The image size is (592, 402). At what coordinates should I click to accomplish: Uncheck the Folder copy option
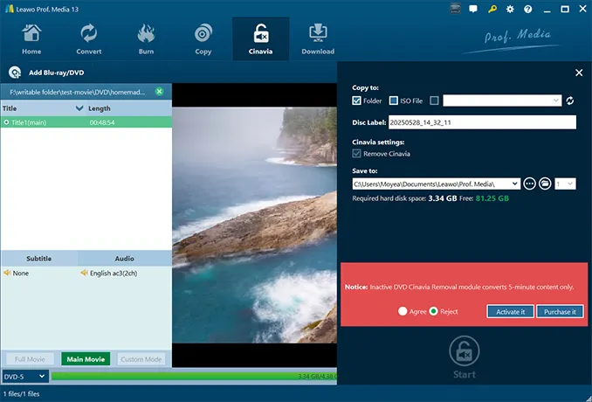click(x=357, y=100)
